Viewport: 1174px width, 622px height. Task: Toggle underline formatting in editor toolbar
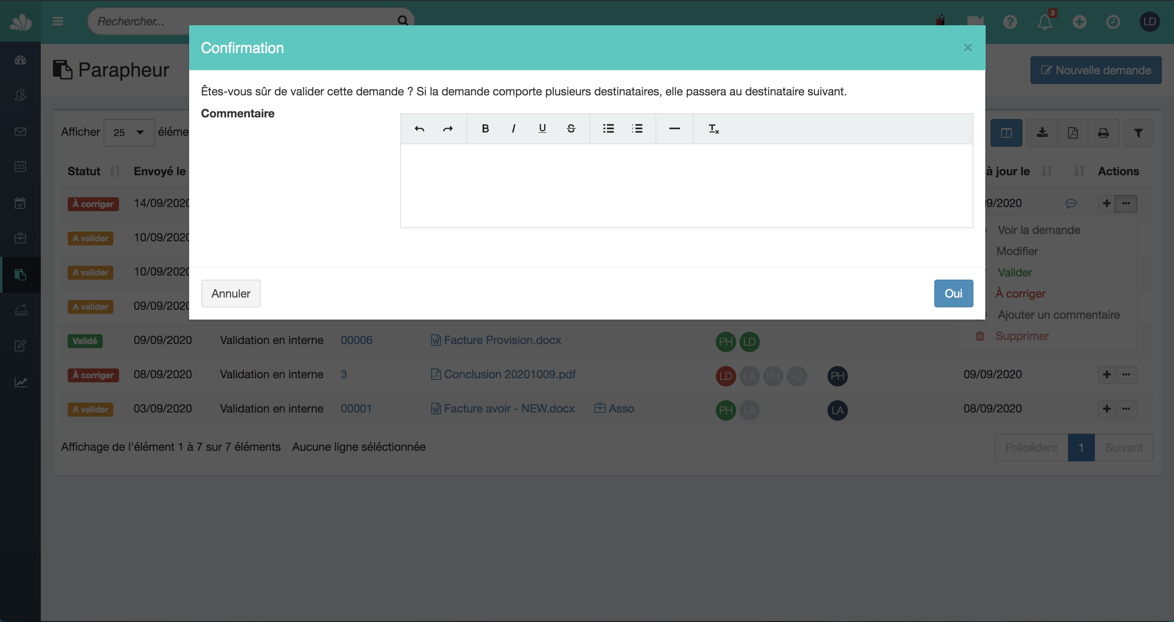pyautogui.click(x=542, y=129)
